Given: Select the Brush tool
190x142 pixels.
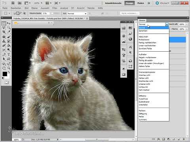Looking at the screenshot, I should point(9,37).
